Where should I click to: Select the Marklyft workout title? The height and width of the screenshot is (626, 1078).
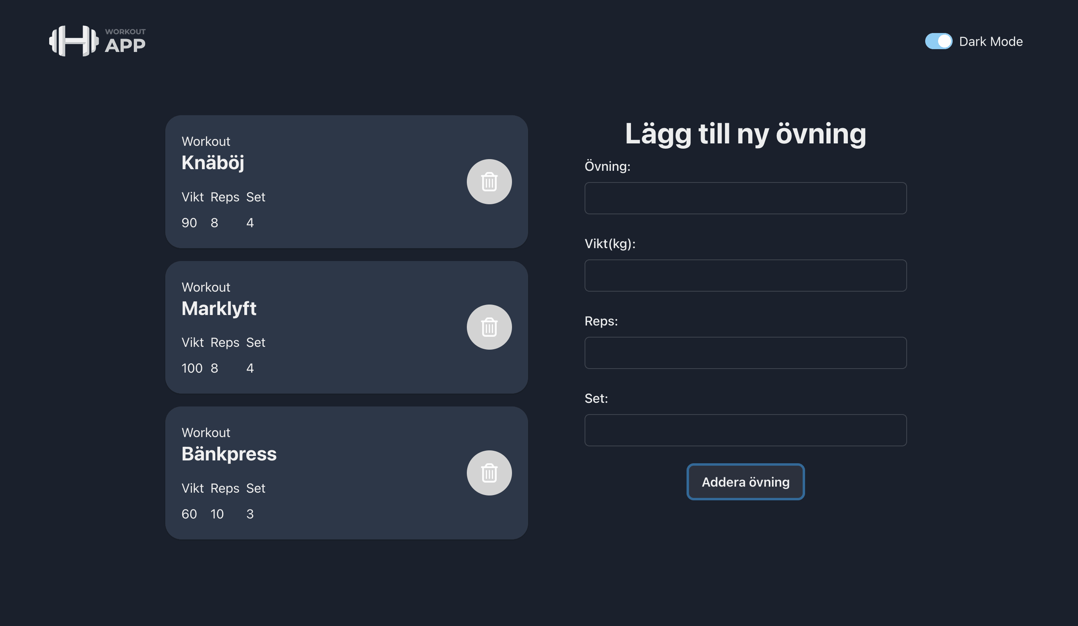pos(219,309)
